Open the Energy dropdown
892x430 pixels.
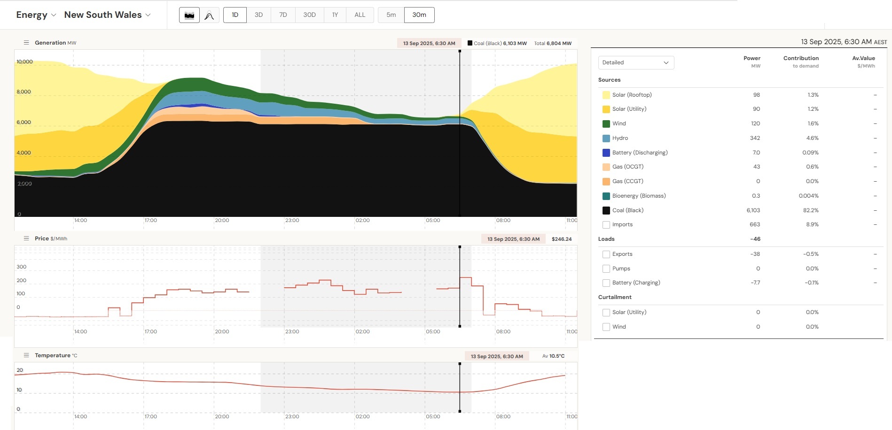[x=35, y=15]
